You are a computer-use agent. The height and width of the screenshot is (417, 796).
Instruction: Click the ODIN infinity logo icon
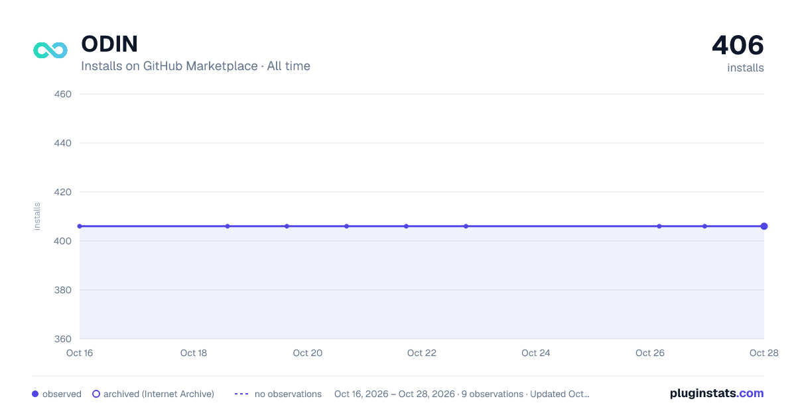pyautogui.click(x=50, y=50)
